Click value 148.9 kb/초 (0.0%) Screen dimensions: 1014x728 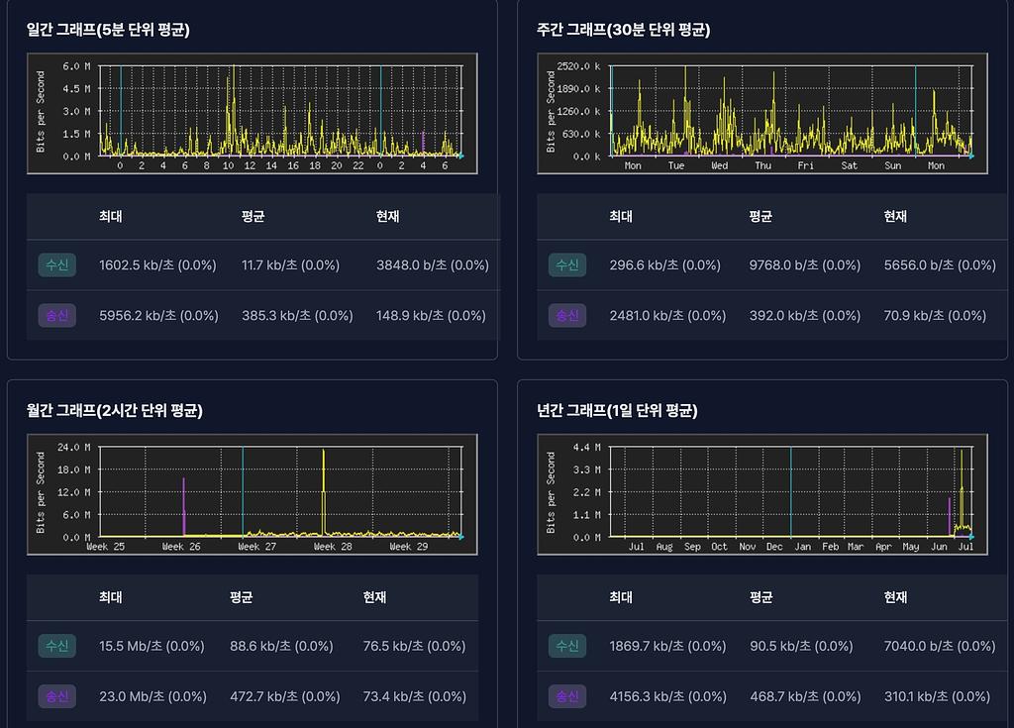431,316
